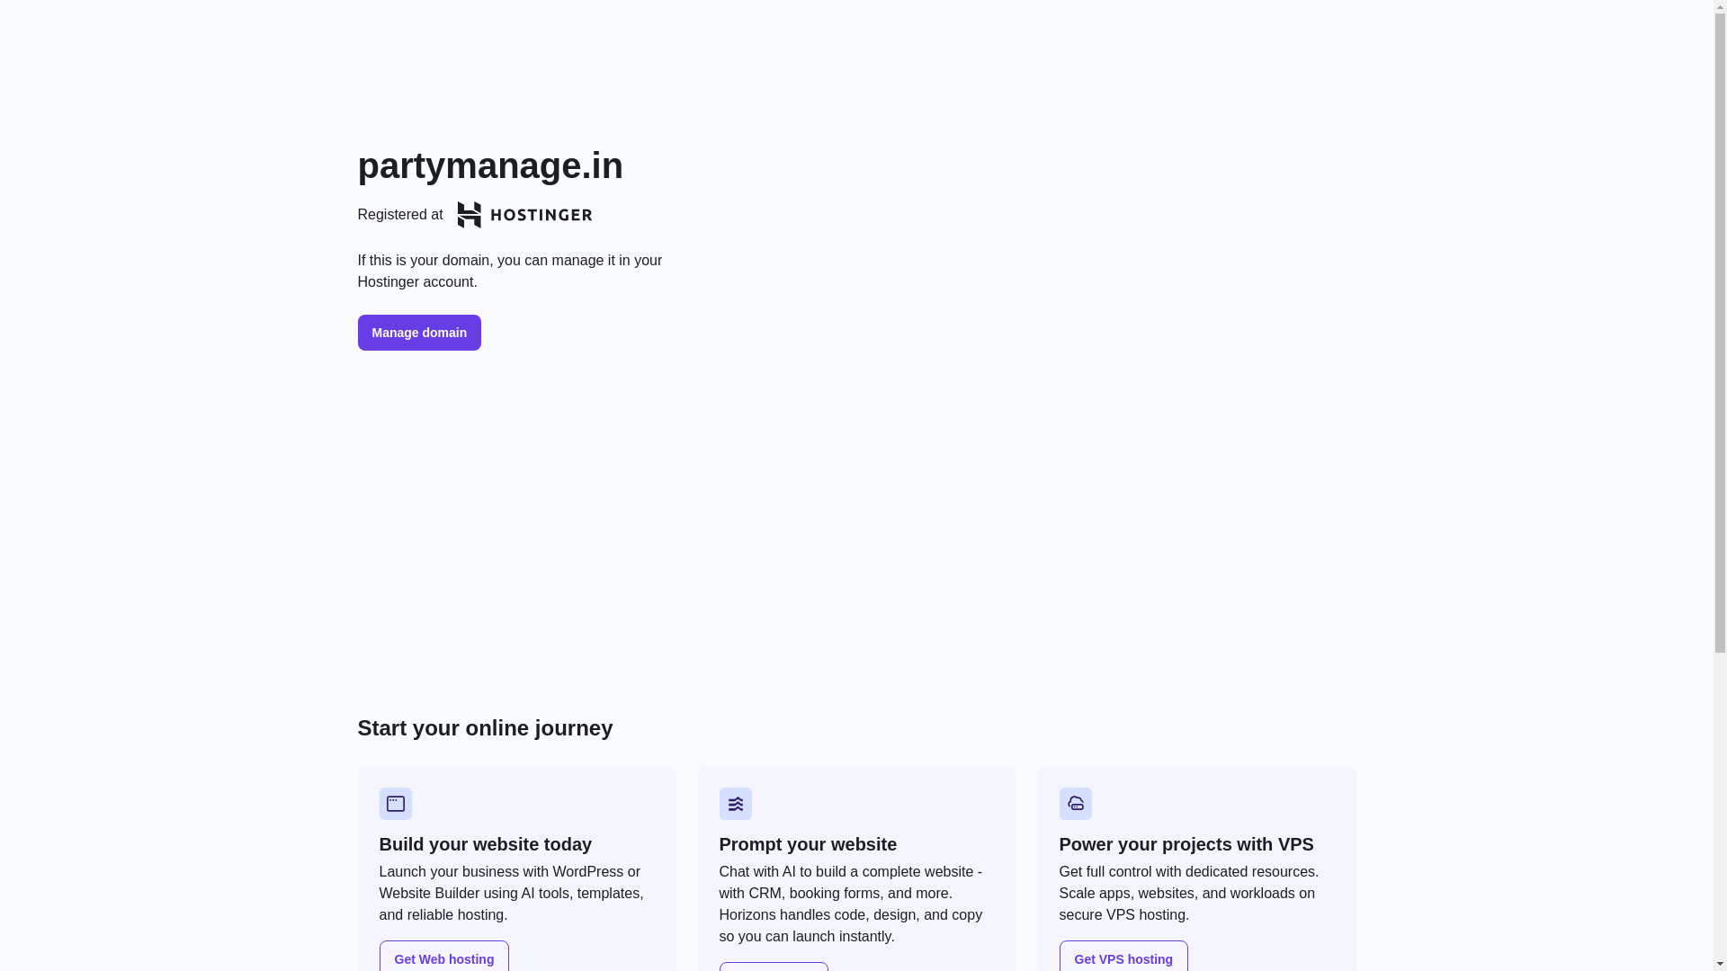Click the Horizons waves icon
The height and width of the screenshot is (971, 1727).
(735, 804)
